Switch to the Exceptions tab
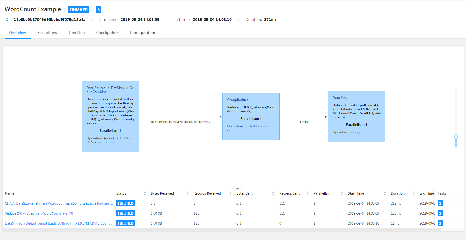The width and height of the screenshot is (466, 240). coord(47,33)
